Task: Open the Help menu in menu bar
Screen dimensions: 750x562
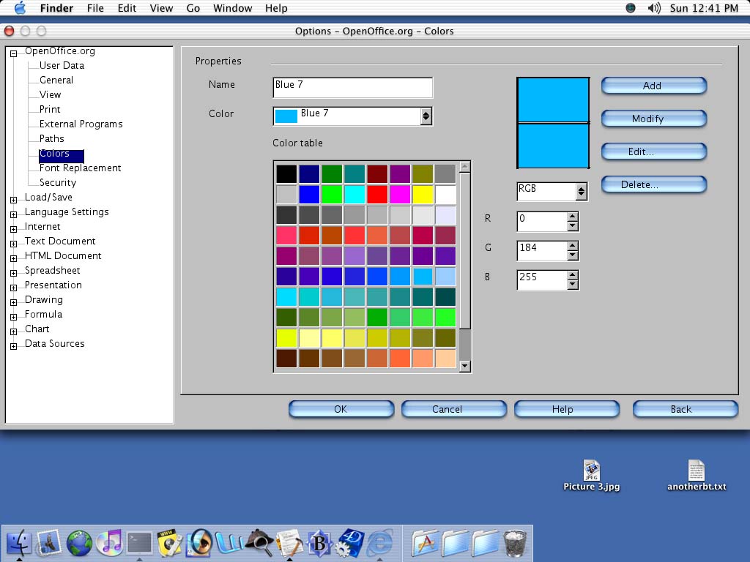Action: 276,8
